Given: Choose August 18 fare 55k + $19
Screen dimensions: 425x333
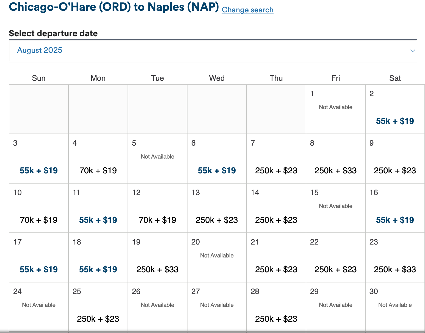Looking at the screenshot, I should coord(98,270).
